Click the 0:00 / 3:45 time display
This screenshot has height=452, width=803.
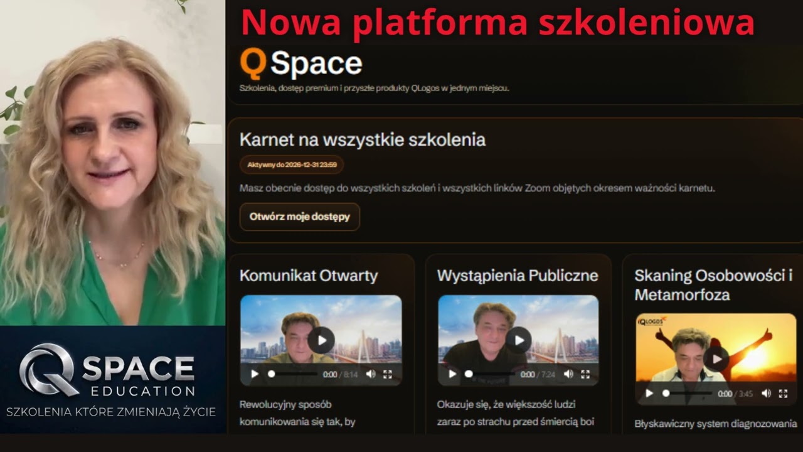tap(735, 394)
